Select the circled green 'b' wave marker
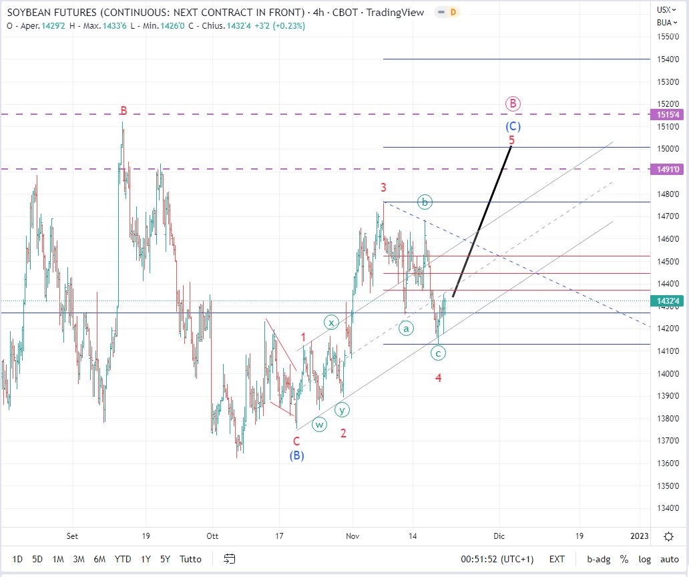The height and width of the screenshot is (577, 689). (x=425, y=202)
